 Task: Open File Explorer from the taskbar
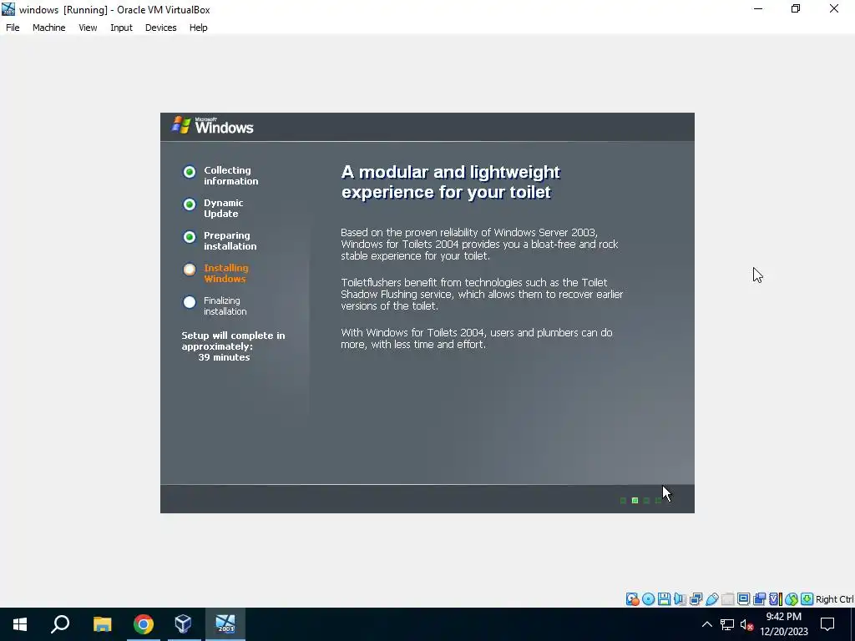pos(102,624)
